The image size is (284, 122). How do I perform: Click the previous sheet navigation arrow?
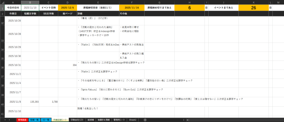[5, 120]
